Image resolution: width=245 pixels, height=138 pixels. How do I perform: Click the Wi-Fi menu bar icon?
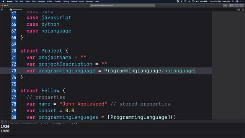pos(185,2)
